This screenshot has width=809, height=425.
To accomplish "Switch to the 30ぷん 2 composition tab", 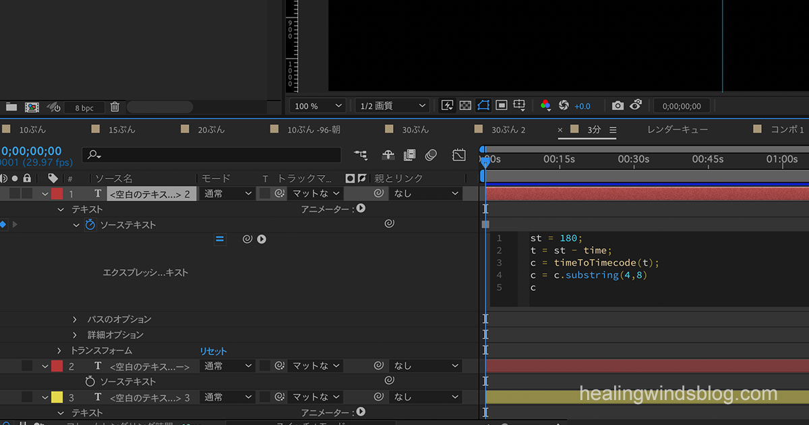I will 508,130.
